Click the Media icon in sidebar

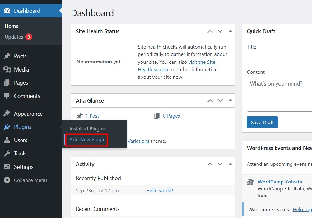pos(7,69)
